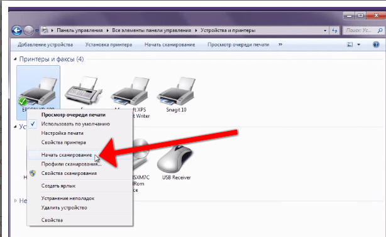
Task: Click the change view icon in toolbar
Action: (350, 45)
